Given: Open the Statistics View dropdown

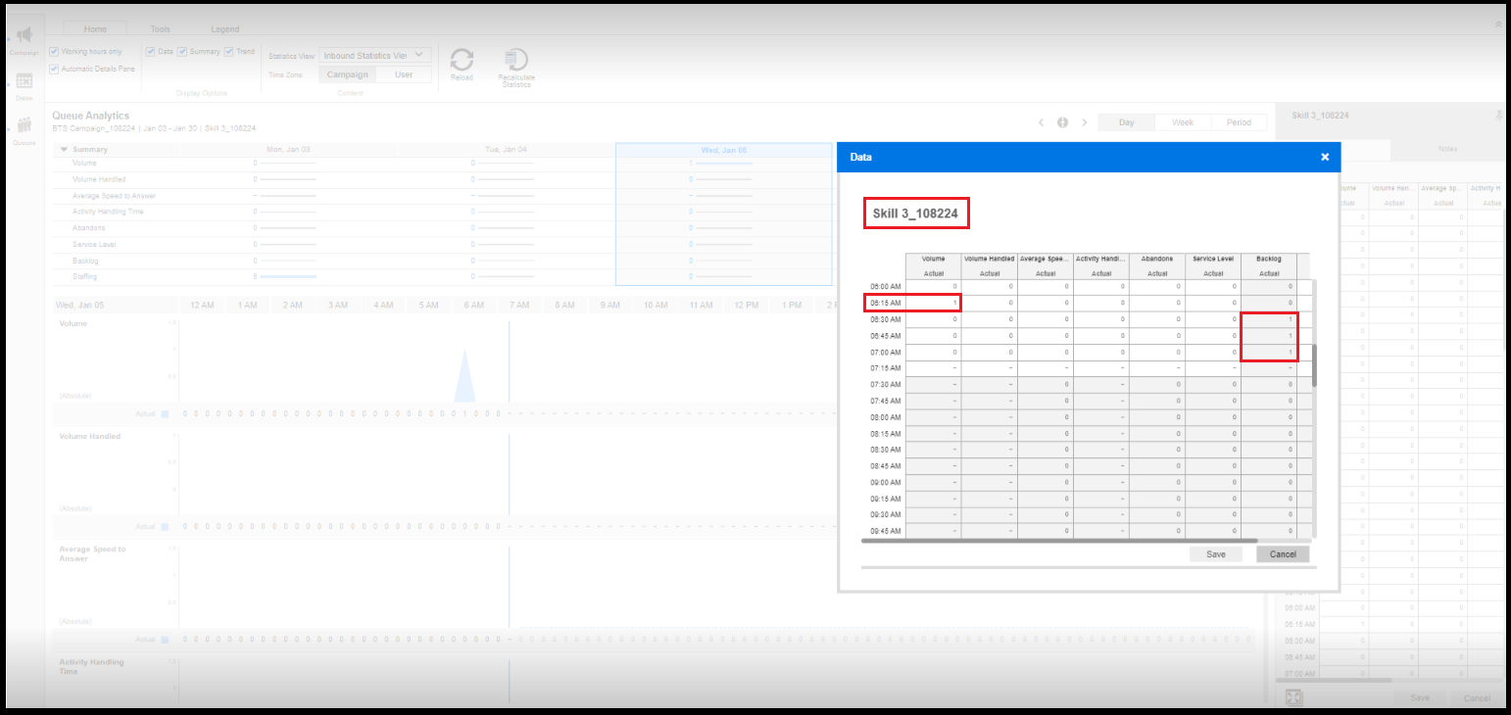Looking at the screenshot, I should 375,56.
